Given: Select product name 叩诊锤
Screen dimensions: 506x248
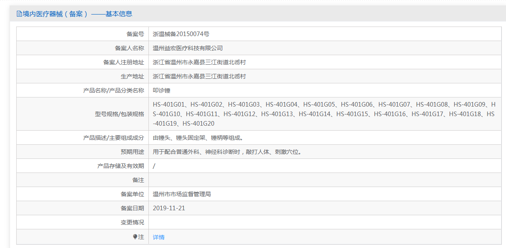Looking at the screenshot, I should click(161, 90).
